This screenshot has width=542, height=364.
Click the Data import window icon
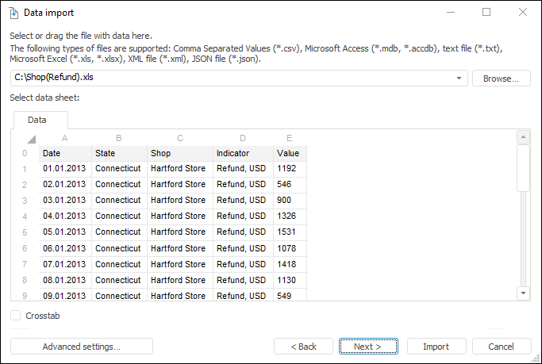(x=13, y=13)
